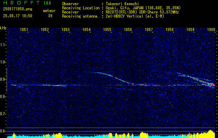Click the yellow power bar block below 1857

tap(144, 135)
